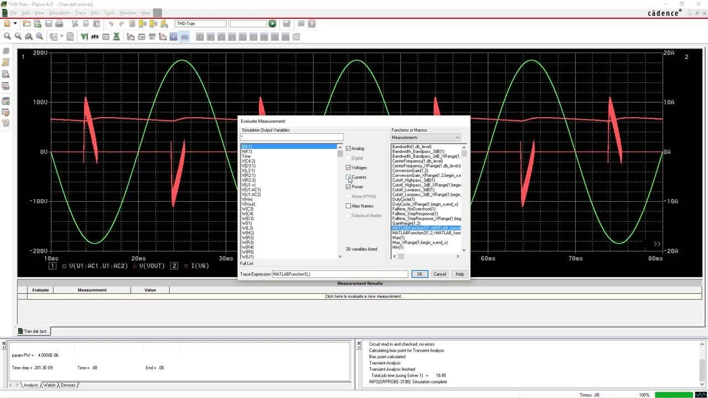The height and width of the screenshot is (398, 708).
Task: Open the Window menu
Action: (x=128, y=13)
